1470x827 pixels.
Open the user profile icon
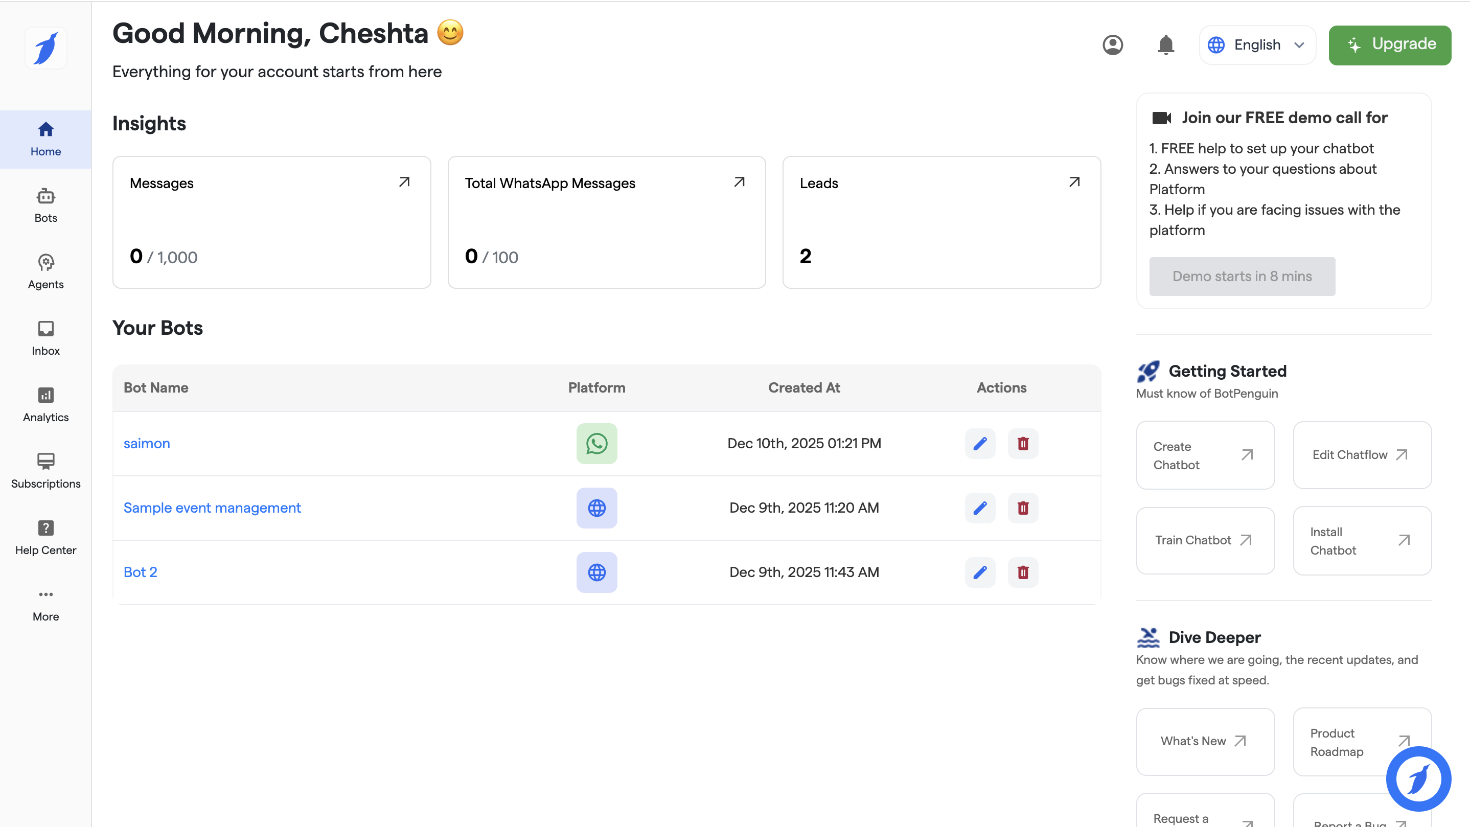coord(1112,44)
